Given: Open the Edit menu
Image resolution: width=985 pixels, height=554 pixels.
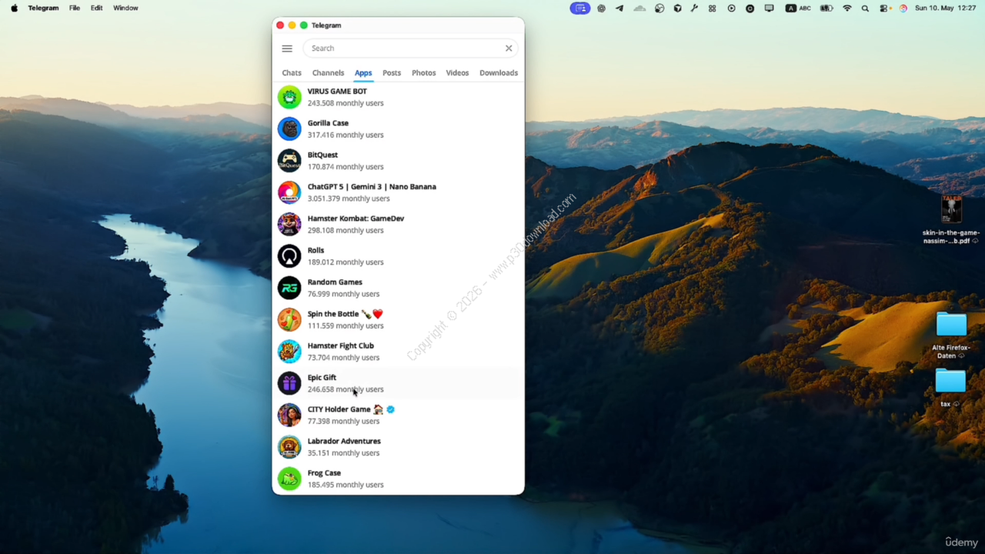Looking at the screenshot, I should (x=96, y=8).
